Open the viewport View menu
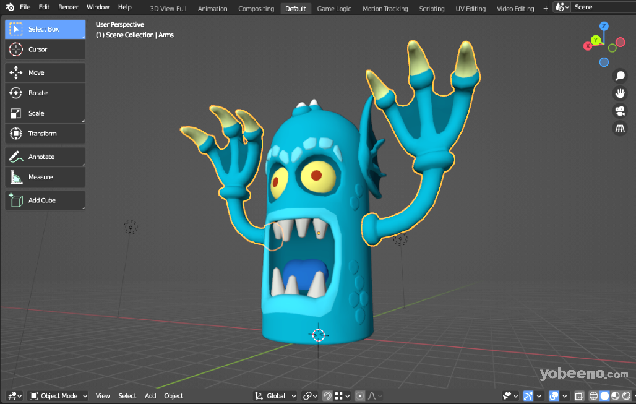 (103, 396)
